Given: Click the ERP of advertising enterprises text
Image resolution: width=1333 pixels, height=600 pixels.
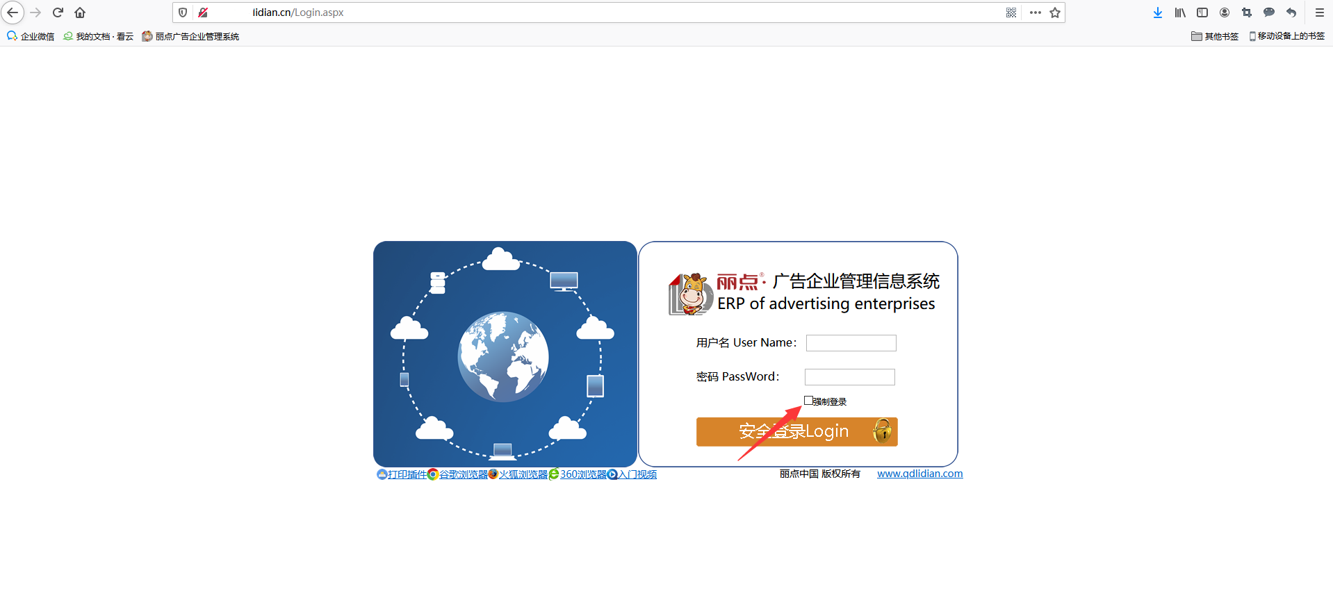Looking at the screenshot, I should 826,304.
